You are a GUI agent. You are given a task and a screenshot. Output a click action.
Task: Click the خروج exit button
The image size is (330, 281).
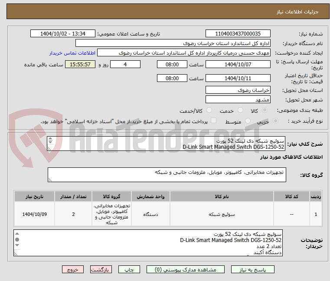tap(72, 269)
